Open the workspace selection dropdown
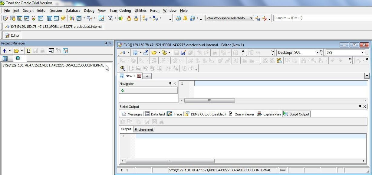This screenshot has height=175, width=372. pos(251,18)
